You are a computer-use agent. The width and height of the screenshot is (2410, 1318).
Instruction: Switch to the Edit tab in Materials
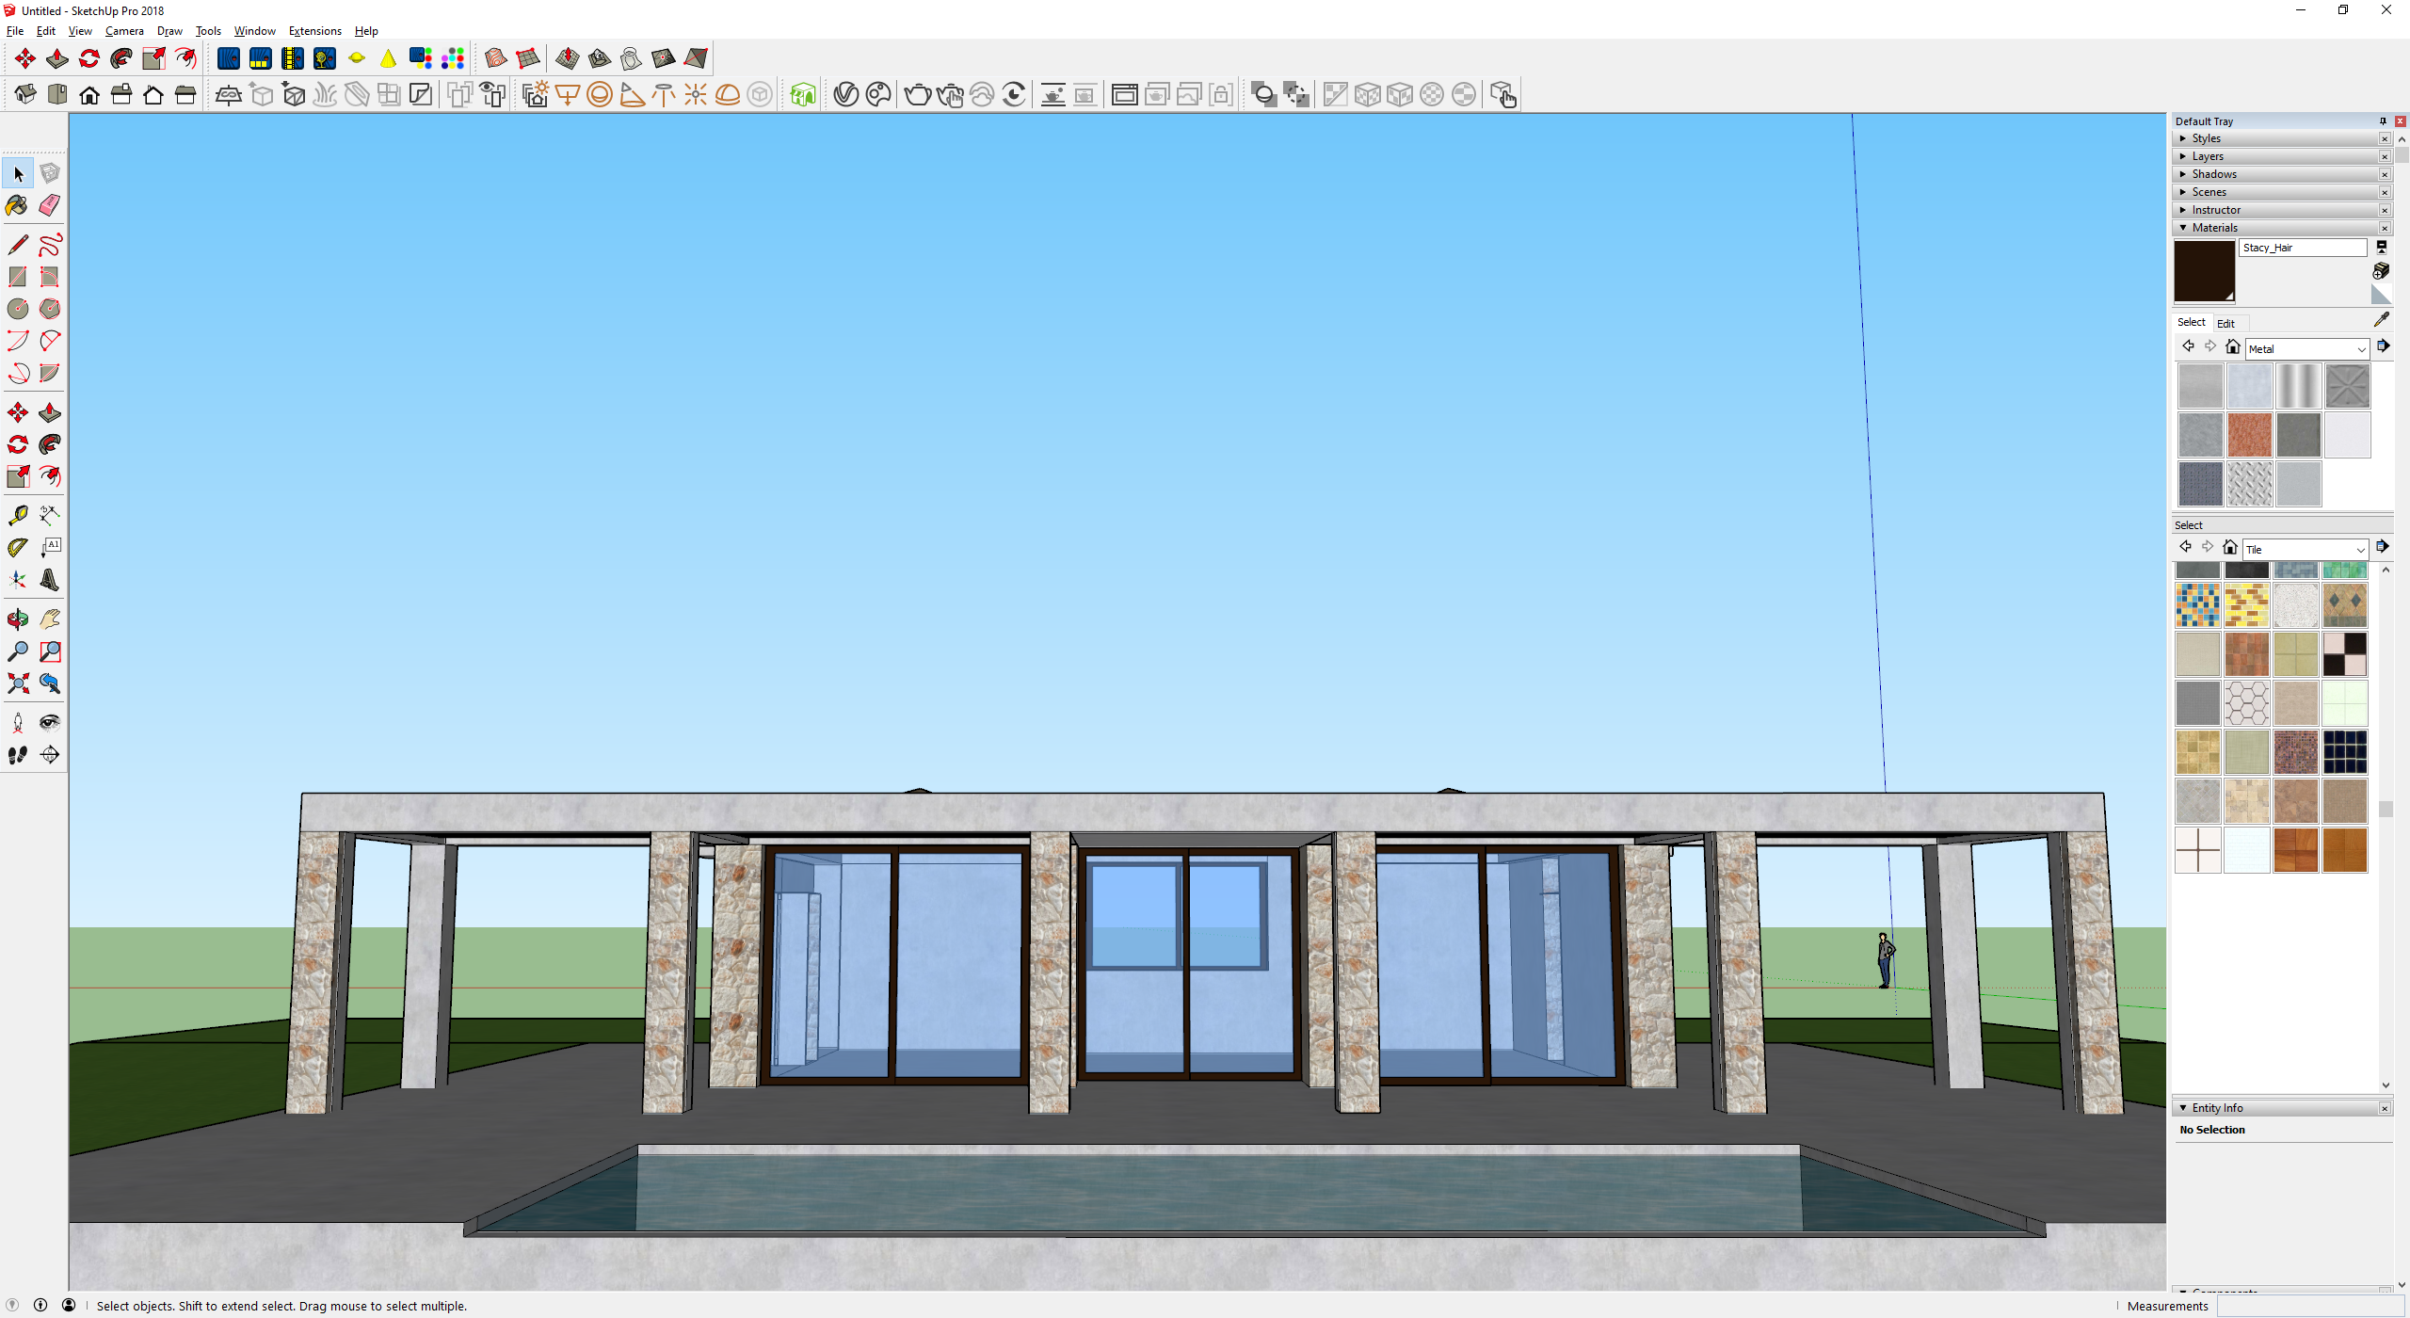[x=2225, y=323]
